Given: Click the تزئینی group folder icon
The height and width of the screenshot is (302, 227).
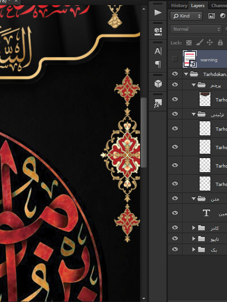Looking at the screenshot, I should 201,114.
